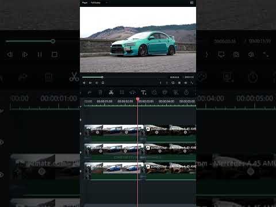Click the stopwatch duration icon
The image size is (276, 207).
[x=186, y=93]
